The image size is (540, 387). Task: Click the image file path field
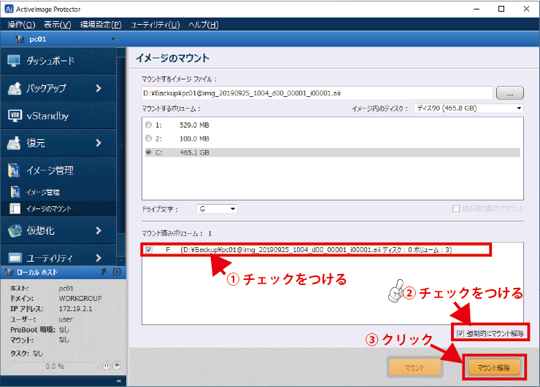[317, 93]
